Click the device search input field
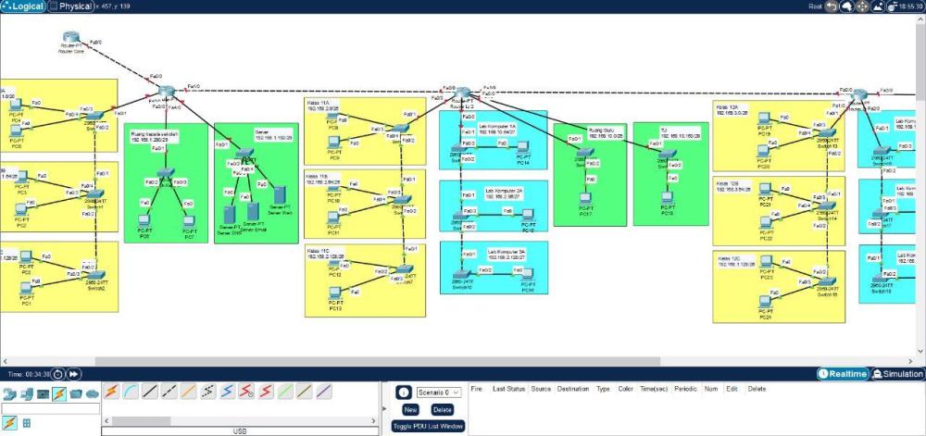 click(50, 408)
